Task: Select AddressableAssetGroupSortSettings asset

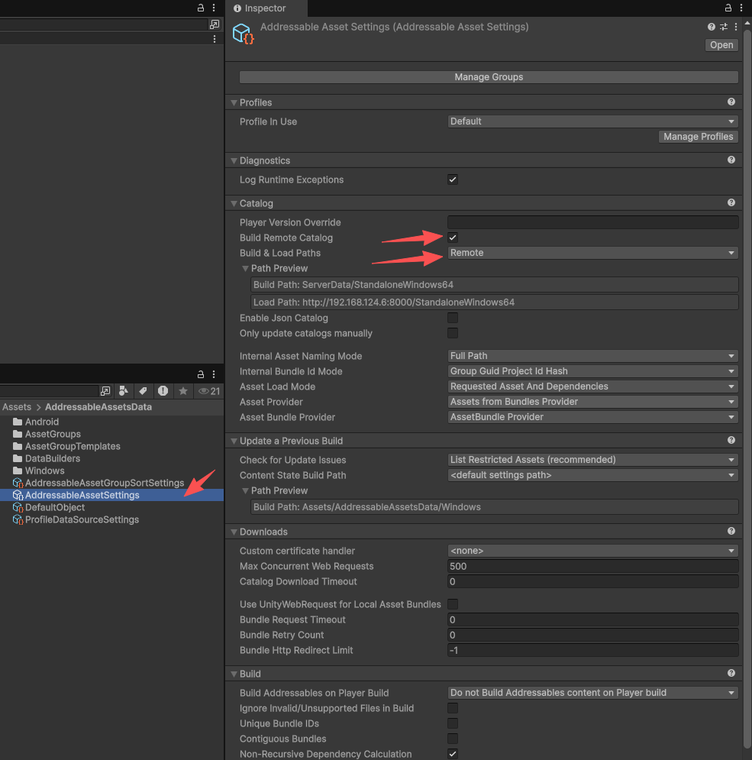Action: 104,483
